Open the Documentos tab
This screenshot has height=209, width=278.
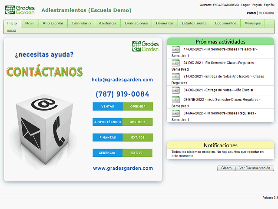(x=225, y=23)
